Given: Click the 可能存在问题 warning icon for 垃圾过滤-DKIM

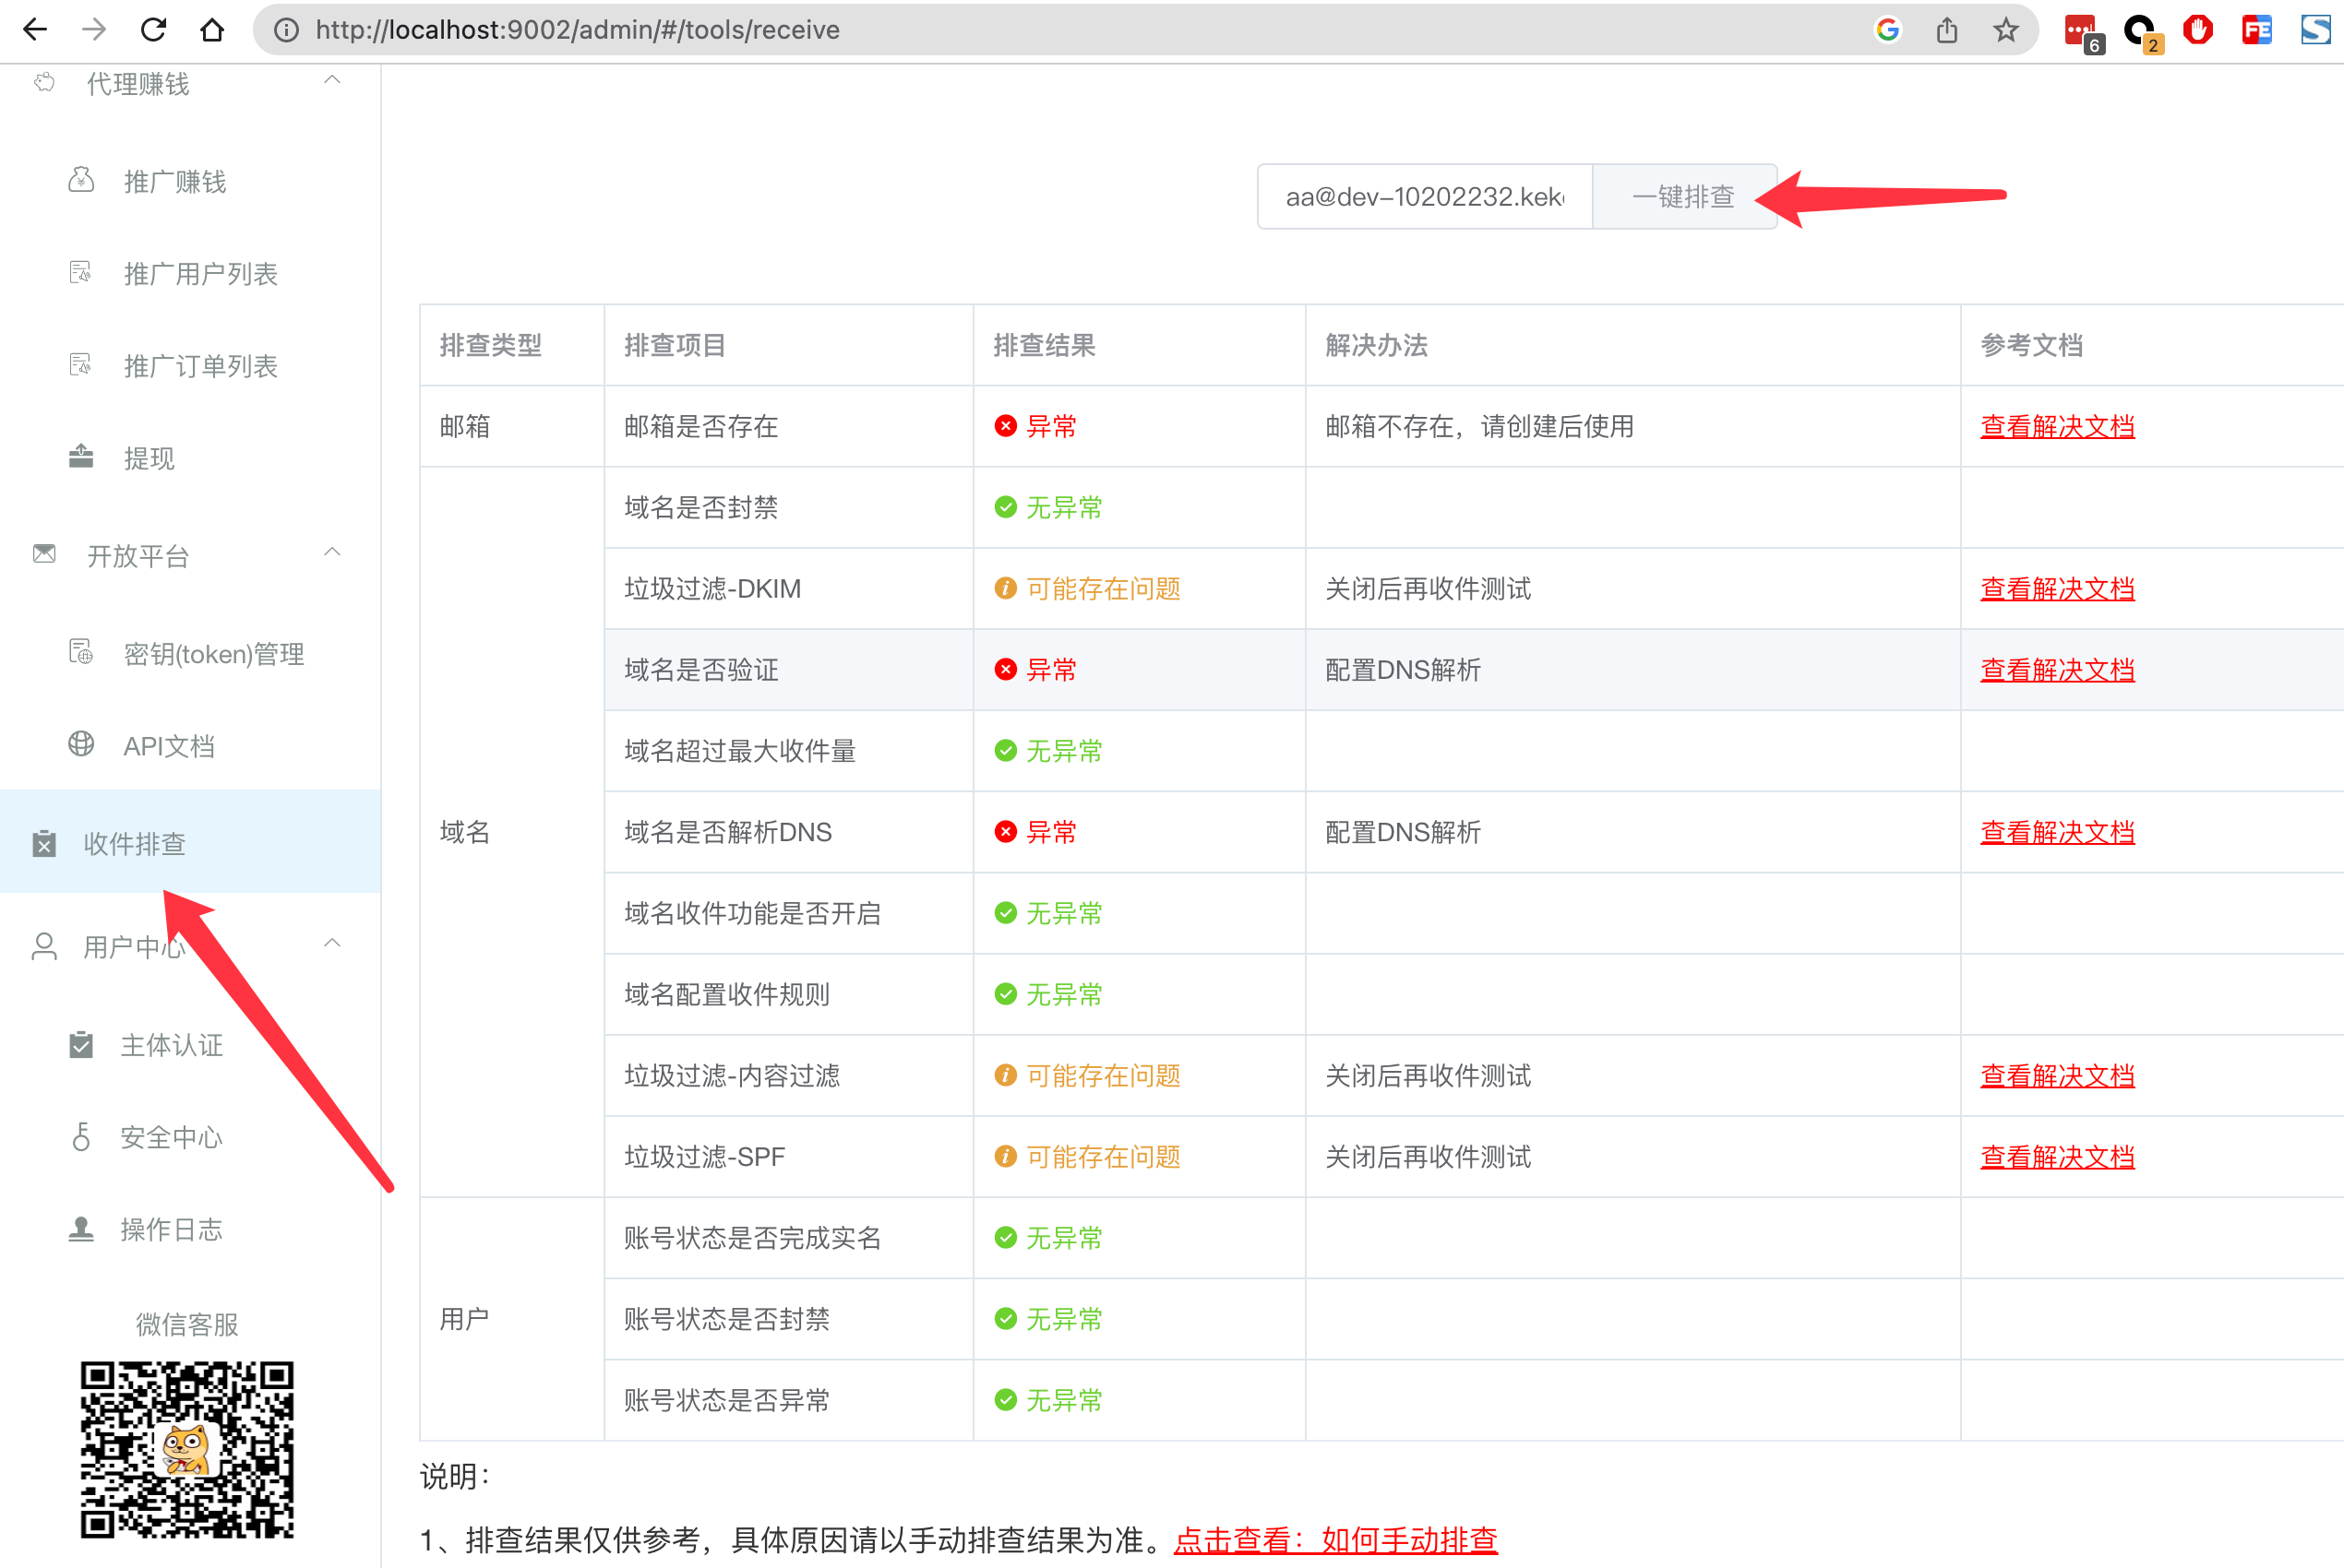Looking at the screenshot, I should click(x=1006, y=588).
